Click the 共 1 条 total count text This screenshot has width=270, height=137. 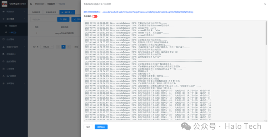point(36,47)
